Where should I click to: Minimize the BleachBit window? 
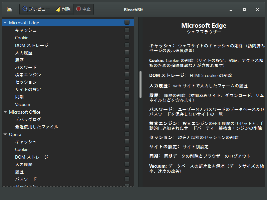click(231, 10)
